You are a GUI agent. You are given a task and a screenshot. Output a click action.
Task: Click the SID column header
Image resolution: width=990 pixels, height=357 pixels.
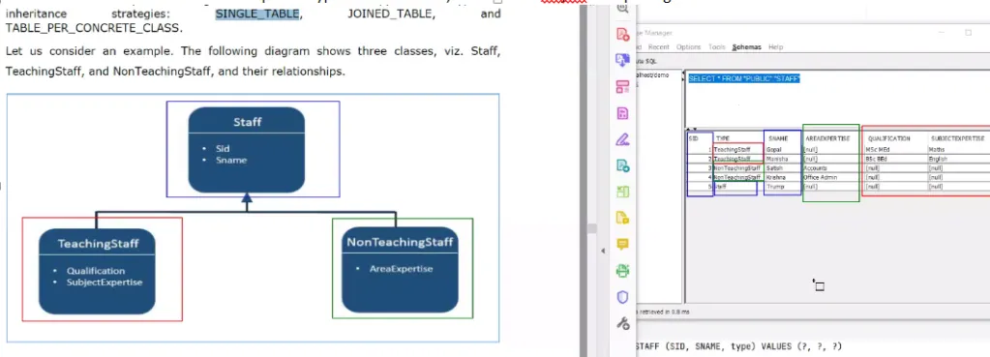[694, 138]
